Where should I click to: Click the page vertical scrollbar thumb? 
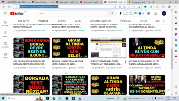[171, 59]
